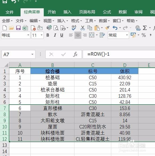The image size is (155, 156).
Task: Click the AutoSum sigma icon
Action: tap(145, 28)
